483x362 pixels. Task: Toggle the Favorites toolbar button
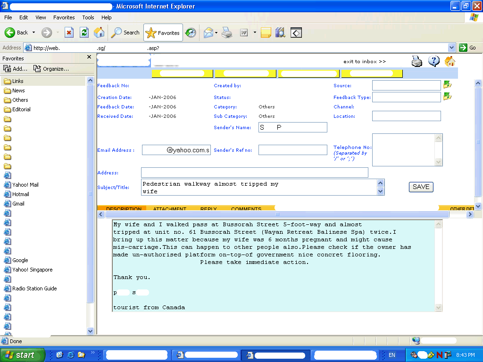click(163, 33)
